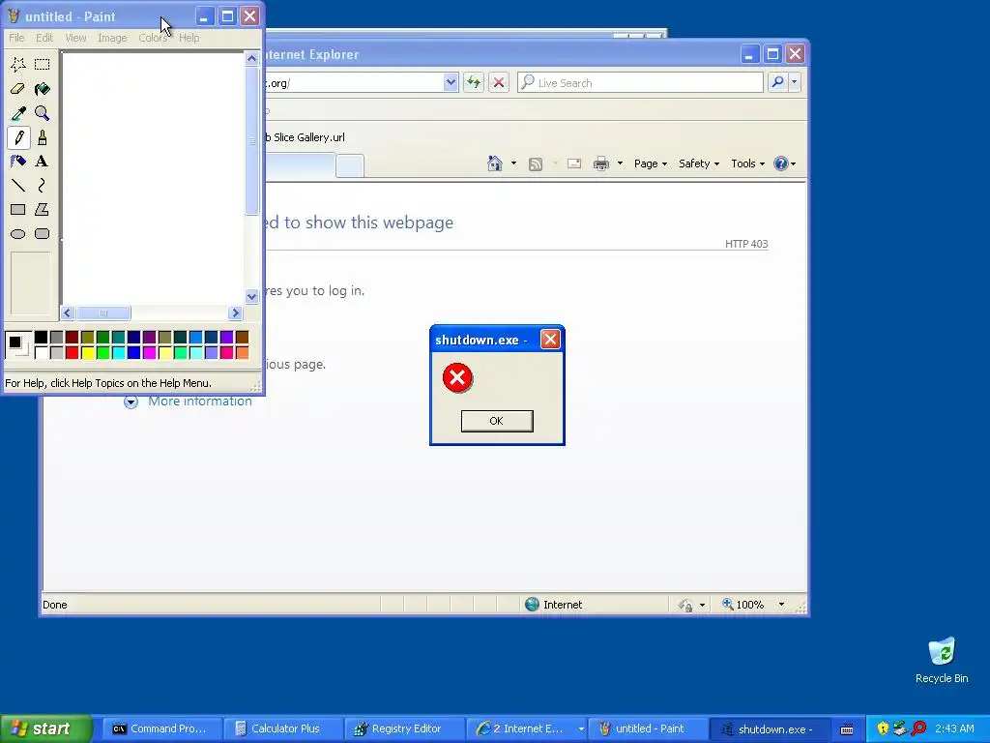Select the Ellipse shape tool in Paint
The image size is (990, 743).
[x=18, y=234]
